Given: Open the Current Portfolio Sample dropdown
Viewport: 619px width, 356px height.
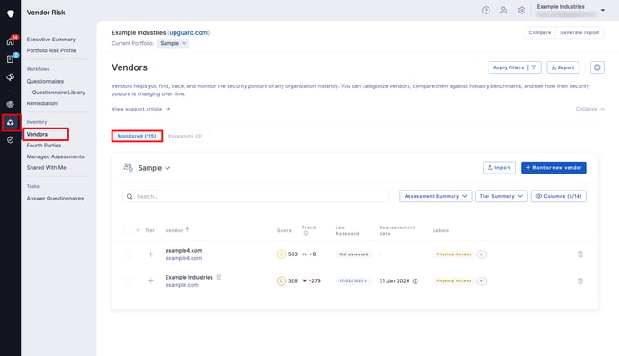Looking at the screenshot, I should [173, 43].
